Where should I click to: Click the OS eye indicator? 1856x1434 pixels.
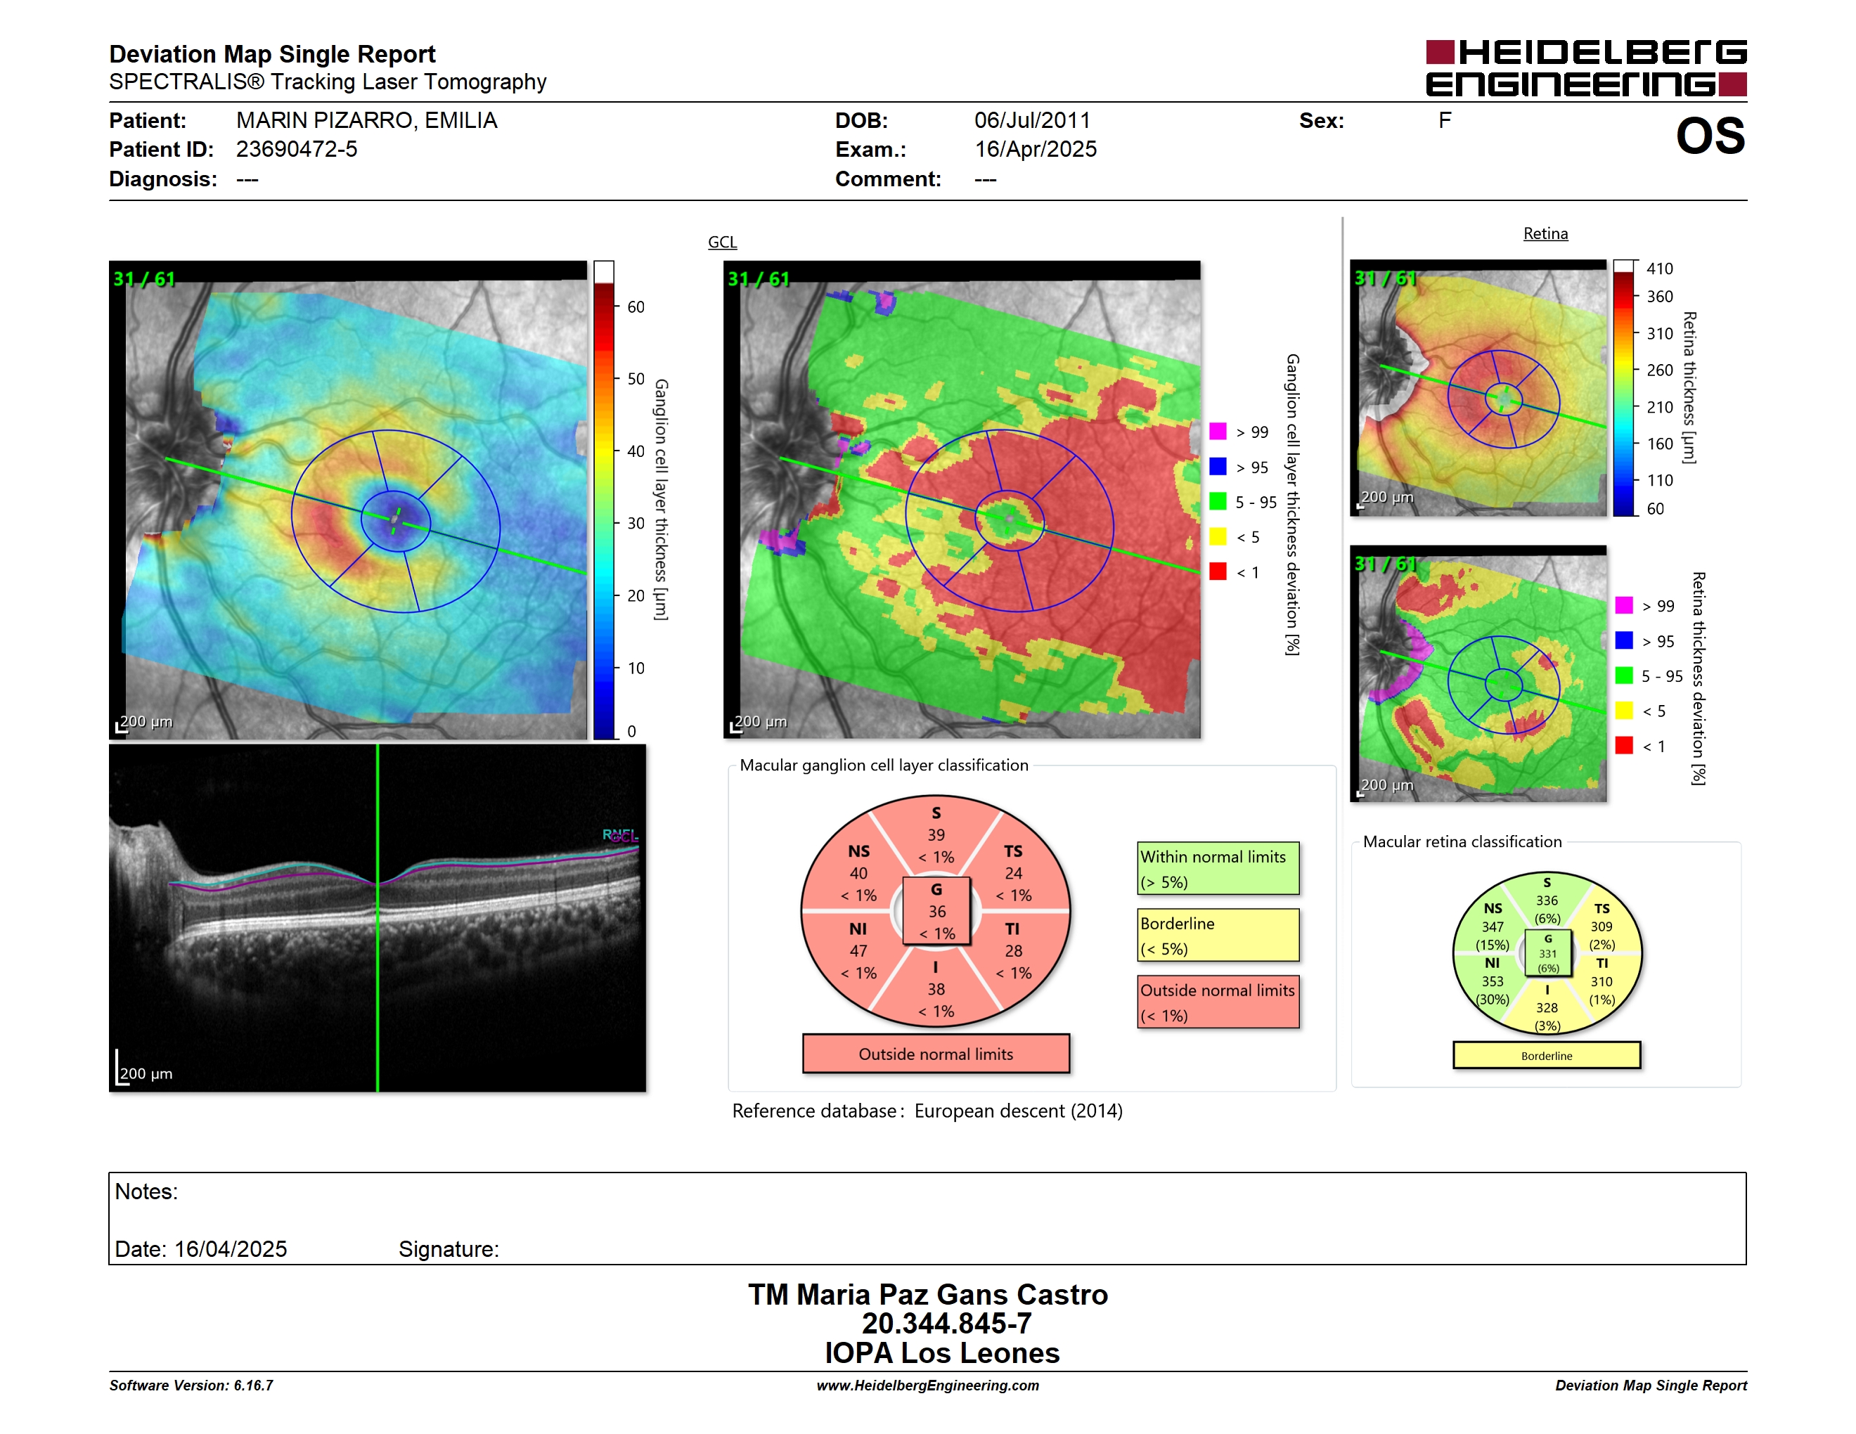tap(1710, 136)
